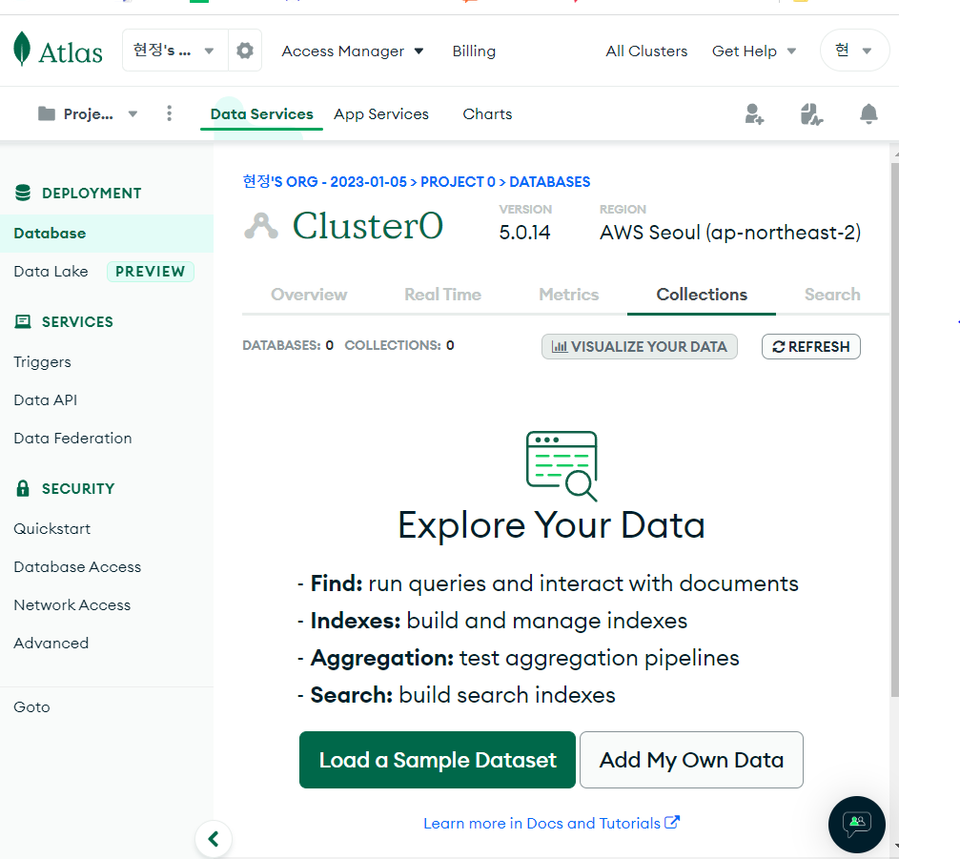Click the PROJECT 0 breadcrumb
960x859 pixels.
point(458,182)
